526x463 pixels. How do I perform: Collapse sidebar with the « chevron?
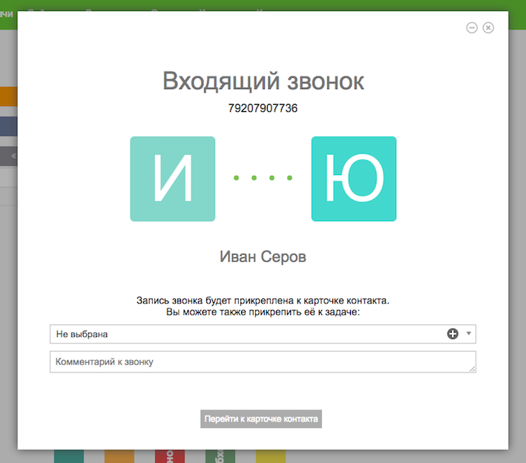(13, 157)
